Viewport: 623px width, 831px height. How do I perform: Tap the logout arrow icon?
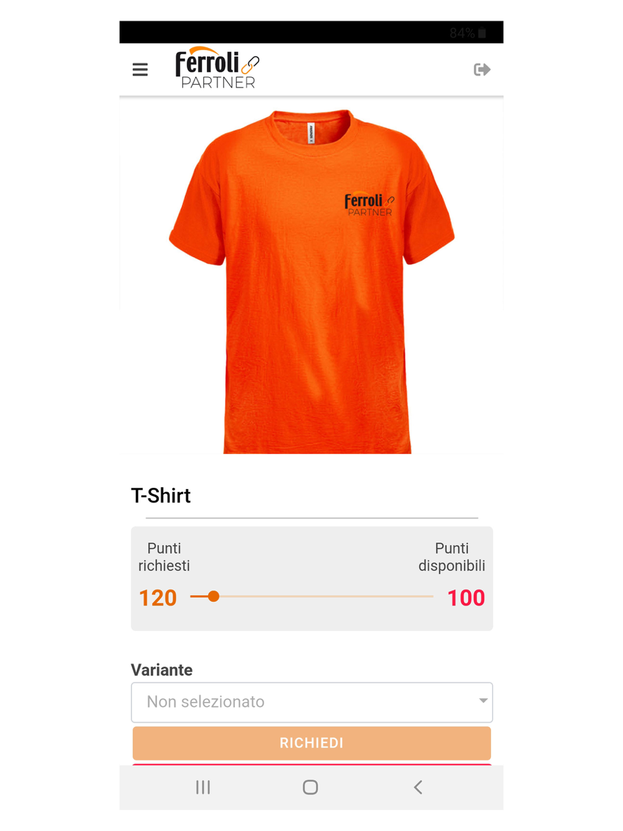482,70
